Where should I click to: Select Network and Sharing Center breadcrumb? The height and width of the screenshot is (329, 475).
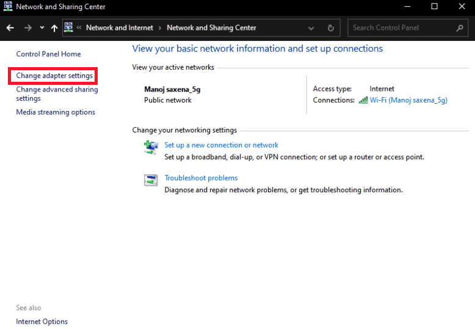[211, 28]
